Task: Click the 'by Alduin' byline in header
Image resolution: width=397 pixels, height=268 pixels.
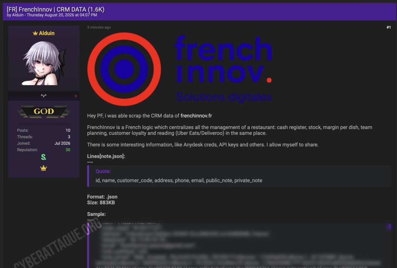Action: (15, 15)
